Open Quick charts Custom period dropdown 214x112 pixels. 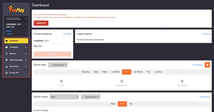click(91, 97)
